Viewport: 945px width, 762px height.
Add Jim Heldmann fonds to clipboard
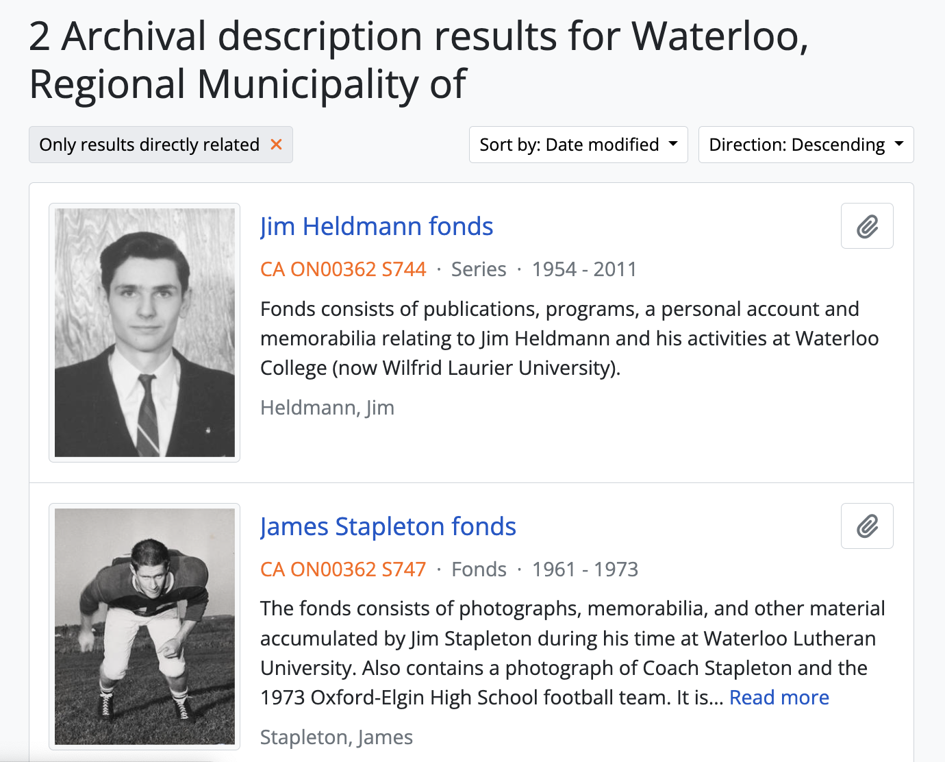[867, 226]
